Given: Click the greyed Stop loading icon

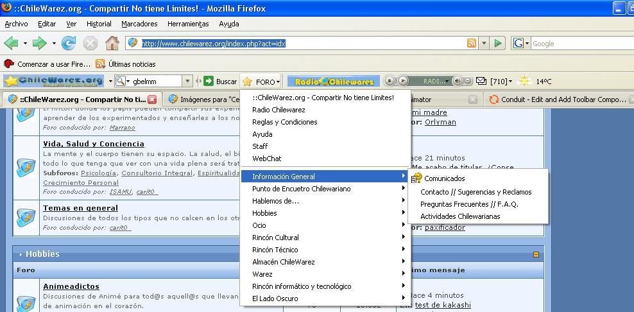Looking at the screenshot, I should [90, 43].
